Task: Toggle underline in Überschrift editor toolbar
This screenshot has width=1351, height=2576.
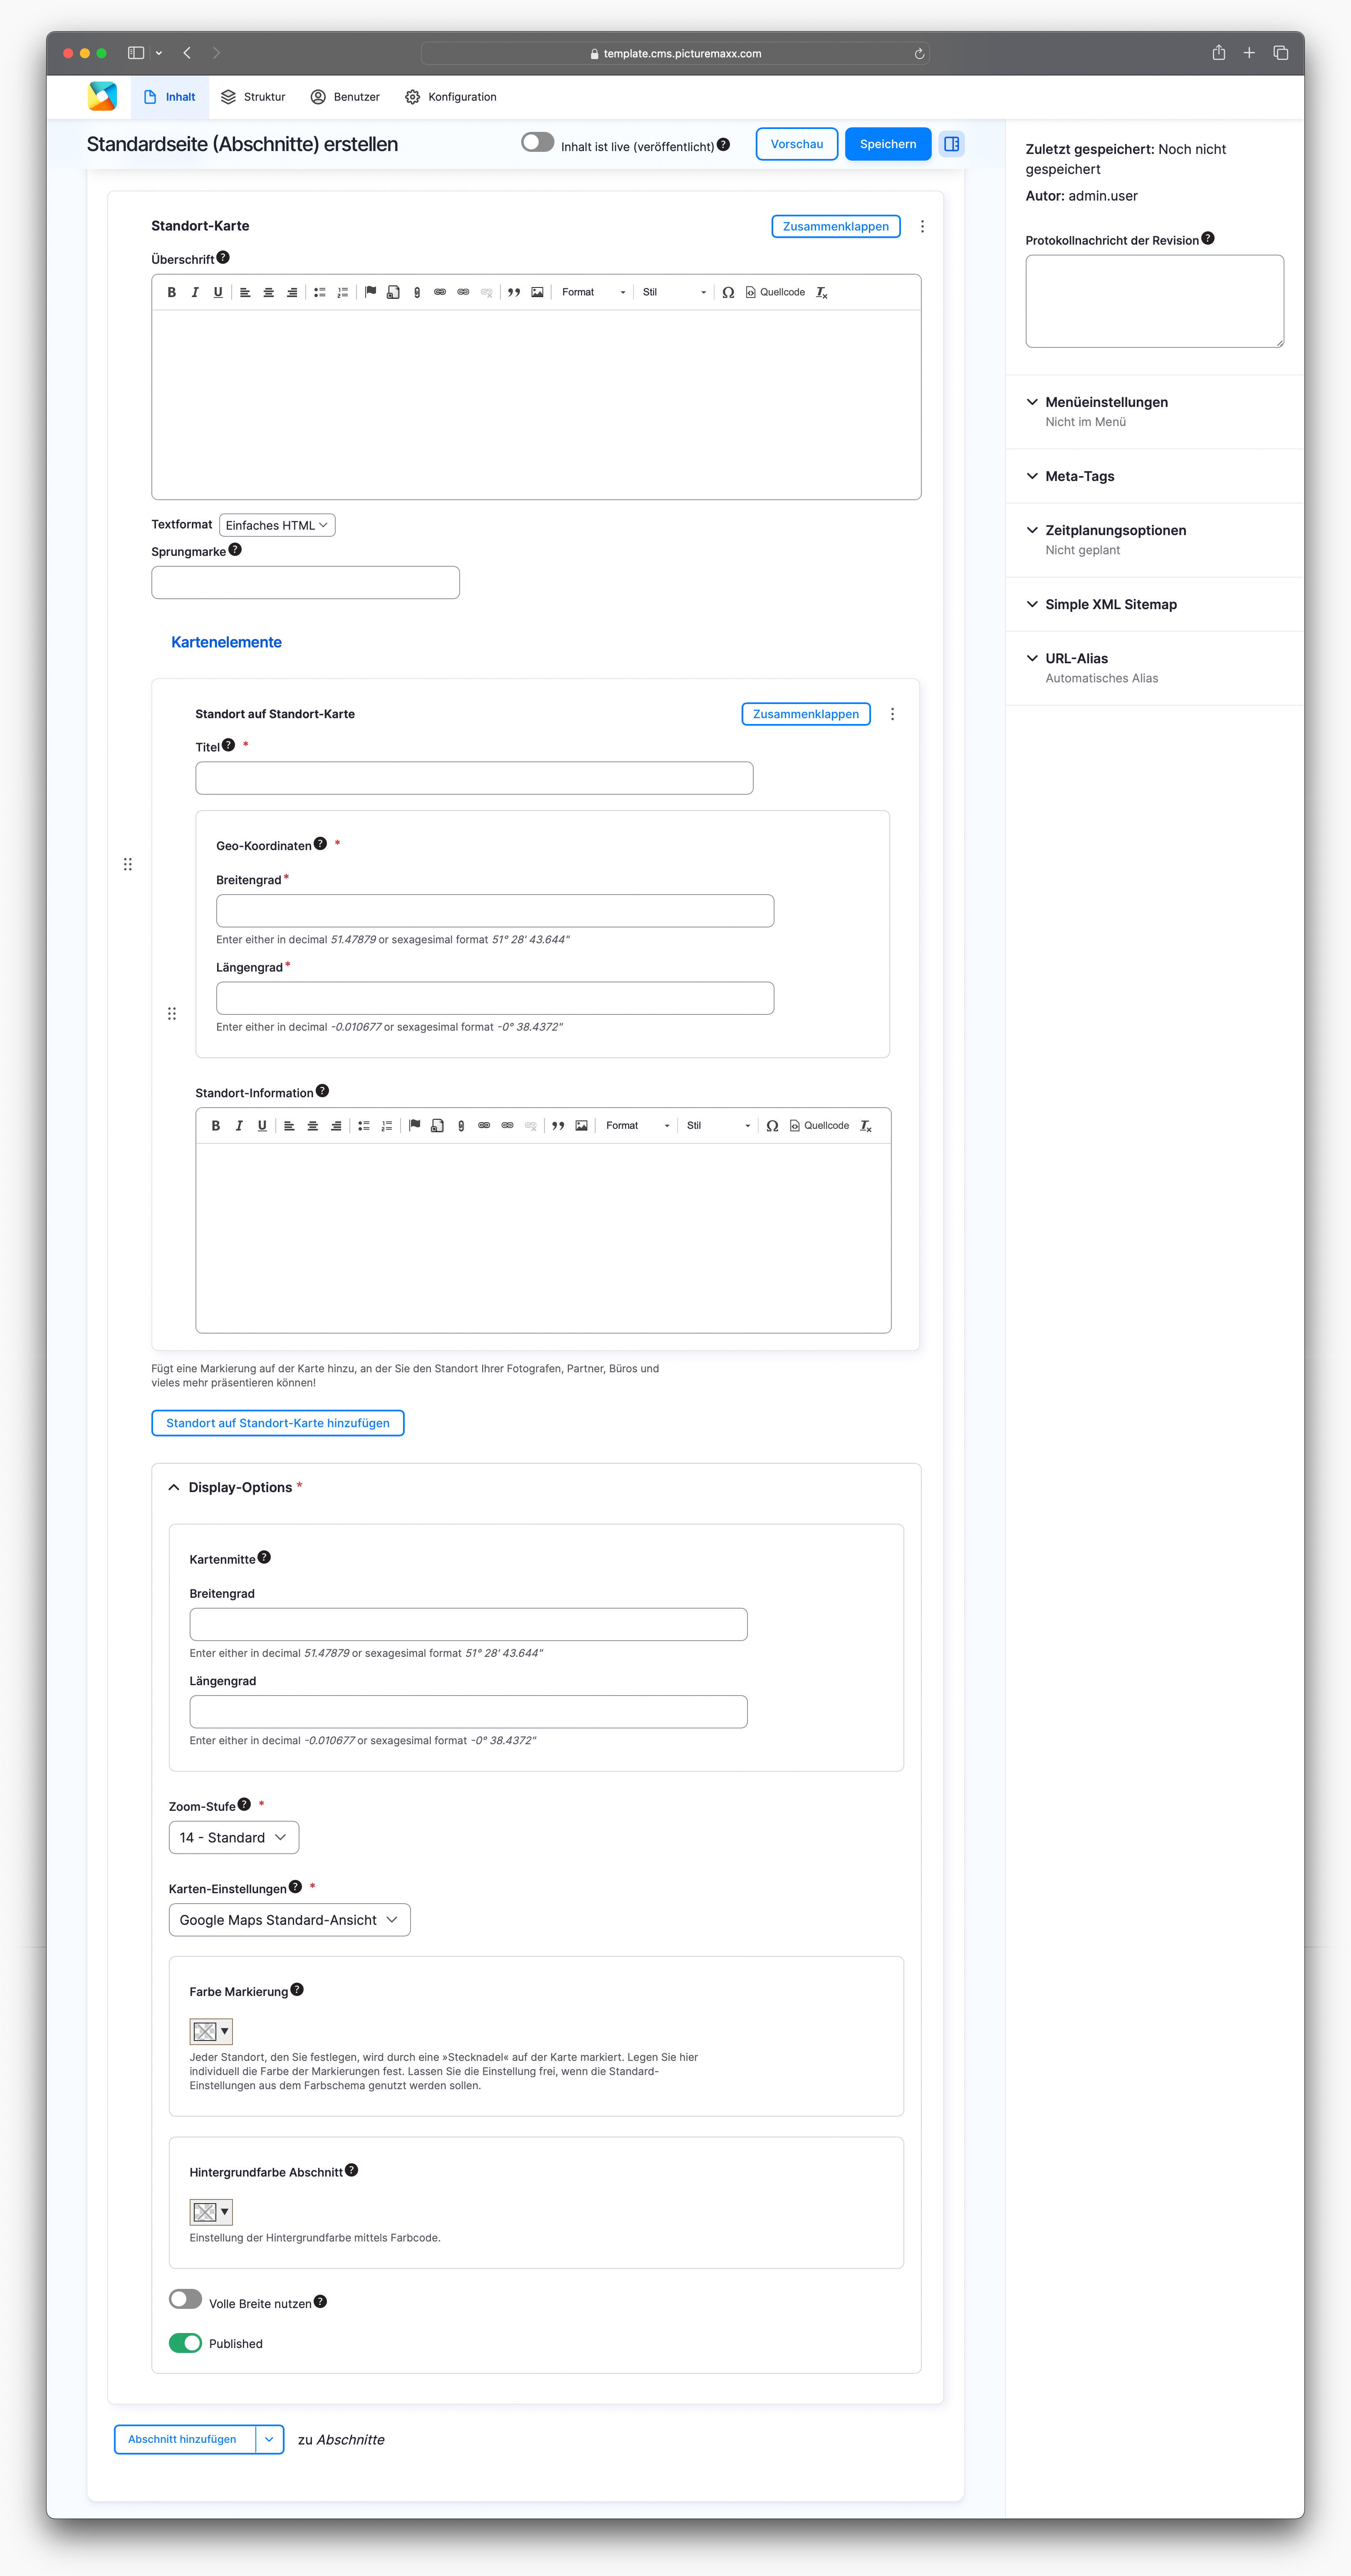Action: pyautogui.click(x=218, y=292)
